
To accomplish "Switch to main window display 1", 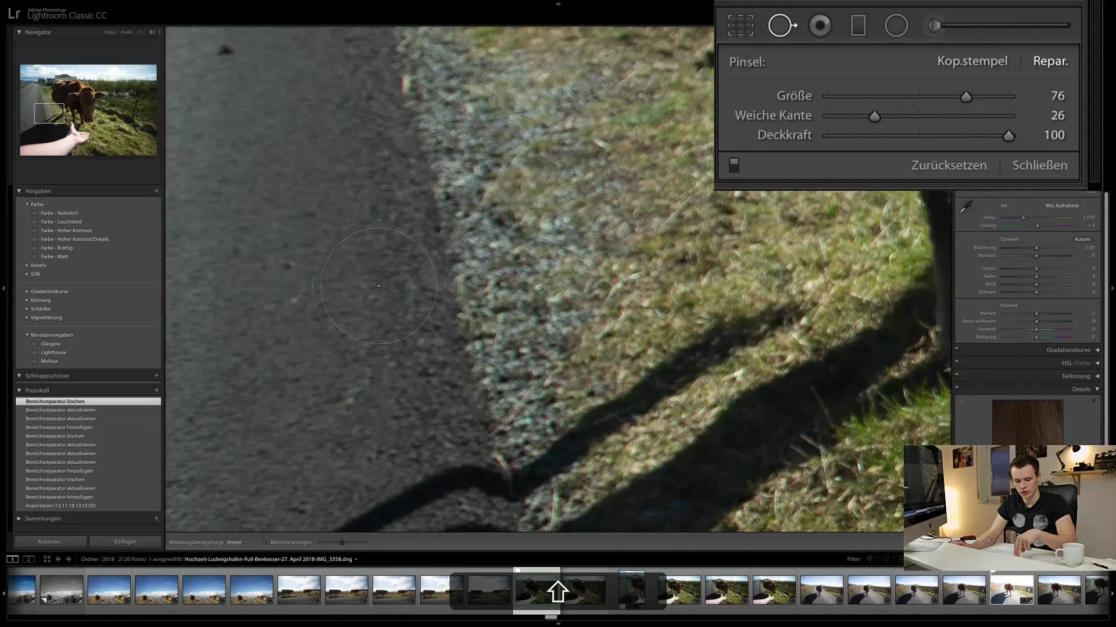I will tap(12, 559).
